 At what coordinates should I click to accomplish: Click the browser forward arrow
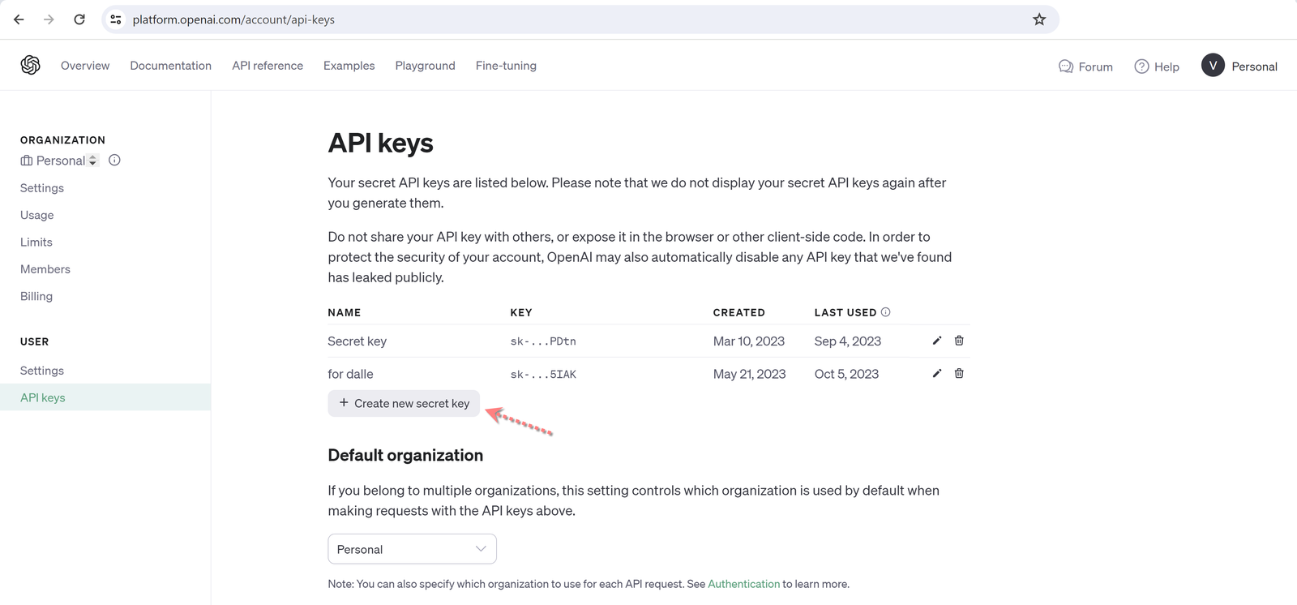(x=49, y=19)
